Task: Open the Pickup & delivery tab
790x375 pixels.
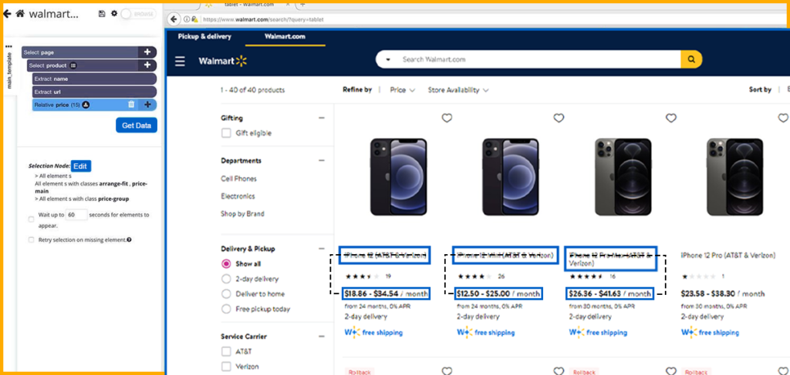Action: 204,37
